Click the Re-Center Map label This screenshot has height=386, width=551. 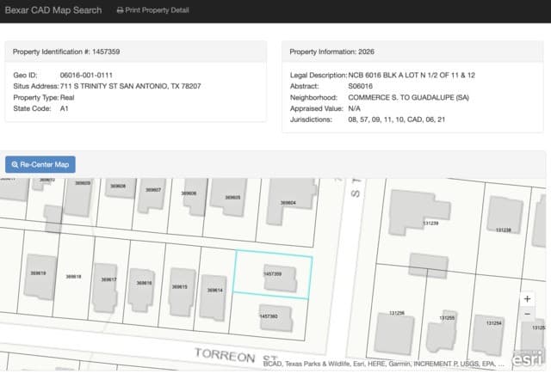(x=44, y=164)
